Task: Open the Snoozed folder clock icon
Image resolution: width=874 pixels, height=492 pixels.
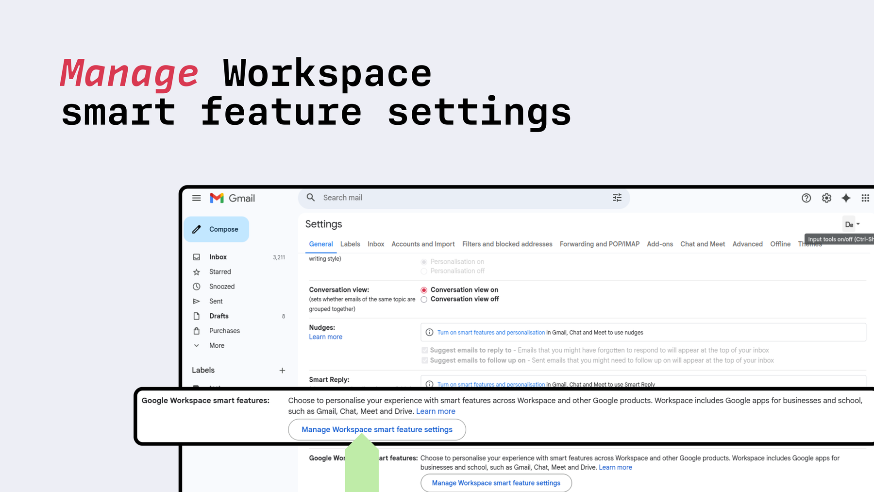Action: pos(196,286)
